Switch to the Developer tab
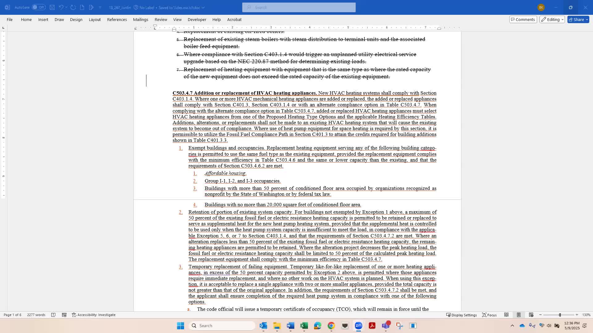Screen dimensions: 593x333 point(197,19)
